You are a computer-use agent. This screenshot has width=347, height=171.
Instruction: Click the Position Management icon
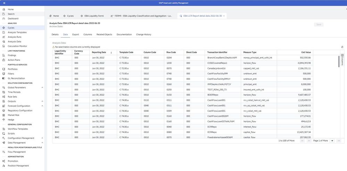[3, 166]
